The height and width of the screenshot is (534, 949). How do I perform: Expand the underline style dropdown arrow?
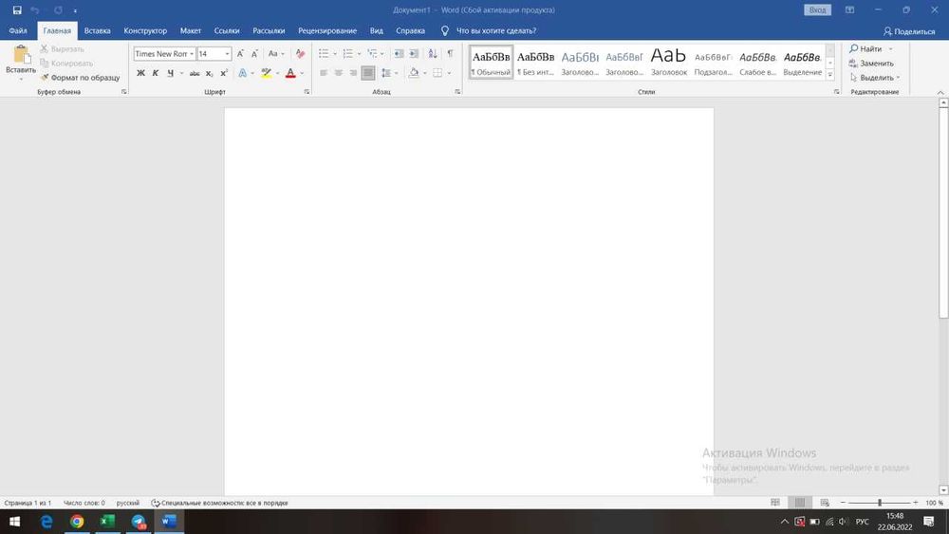[181, 73]
